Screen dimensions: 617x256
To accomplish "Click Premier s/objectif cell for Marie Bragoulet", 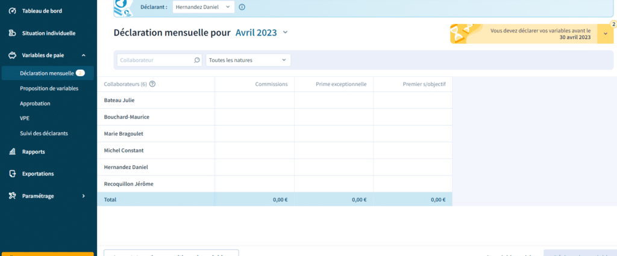I will pyautogui.click(x=413, y=133).
